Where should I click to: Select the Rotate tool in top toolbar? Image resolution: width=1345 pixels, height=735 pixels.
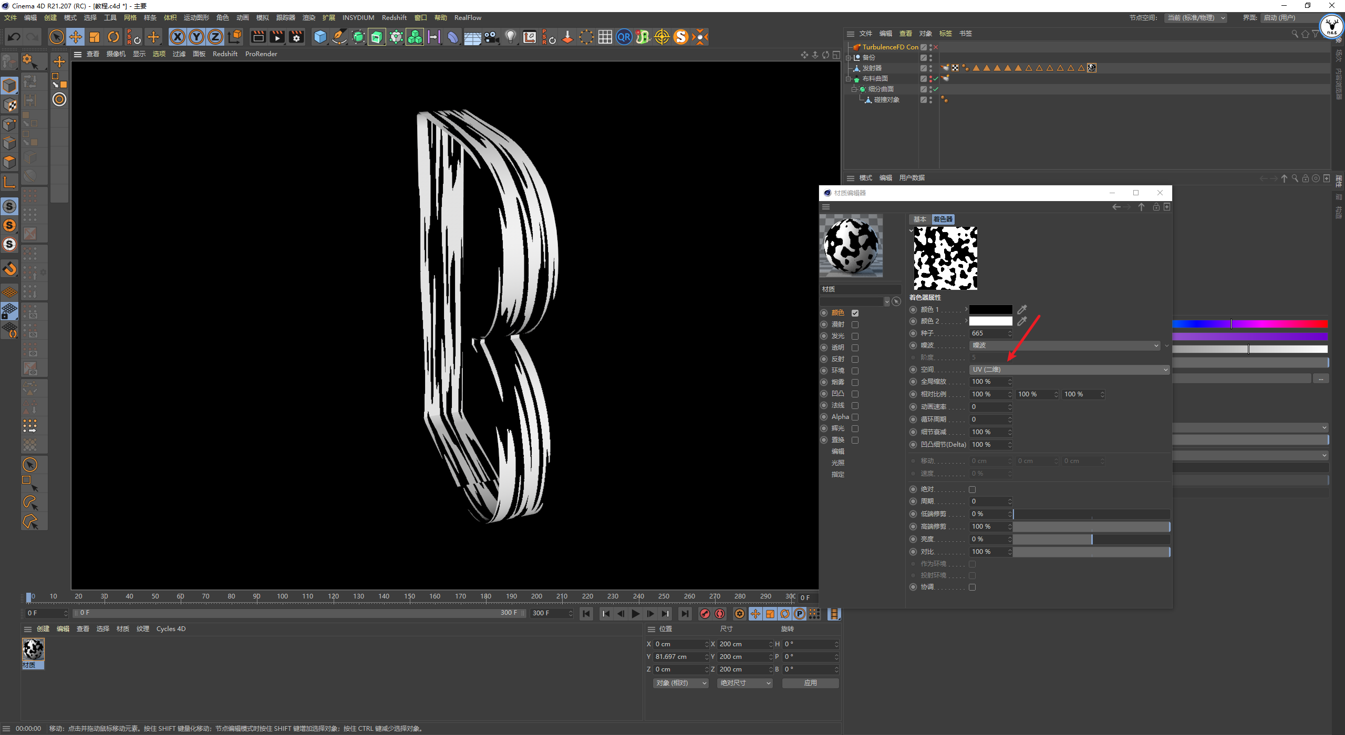113,37
